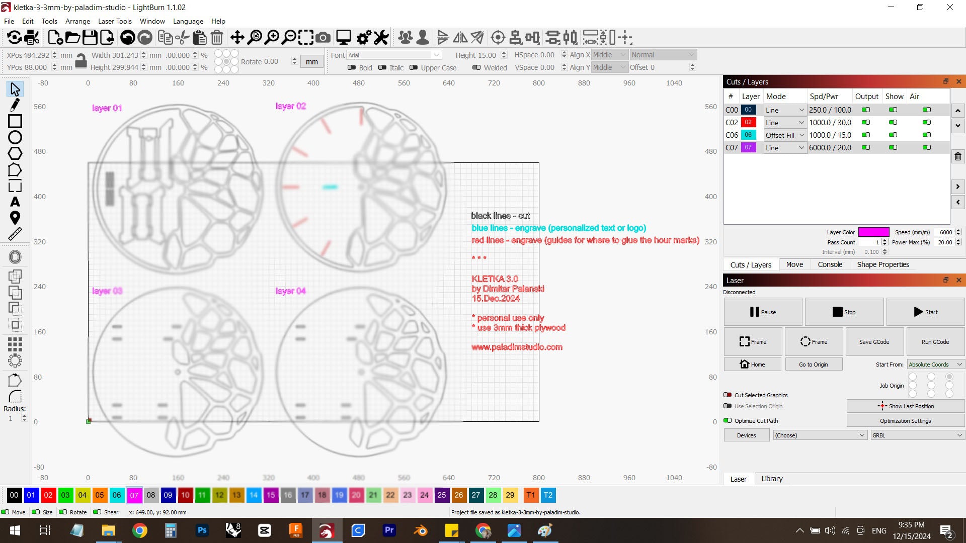This screenshot has height=543, width=966.
Task: Pick color swatch 14 in the palette
Action: 254,495
